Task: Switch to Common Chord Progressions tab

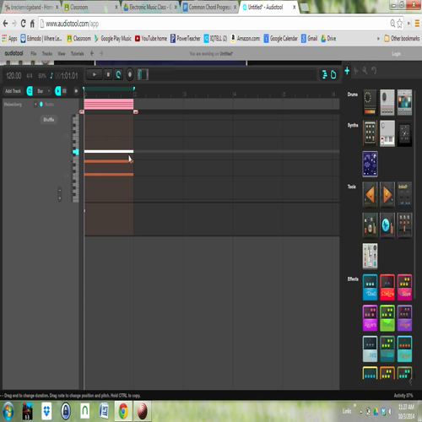Action: coord(210,7)
